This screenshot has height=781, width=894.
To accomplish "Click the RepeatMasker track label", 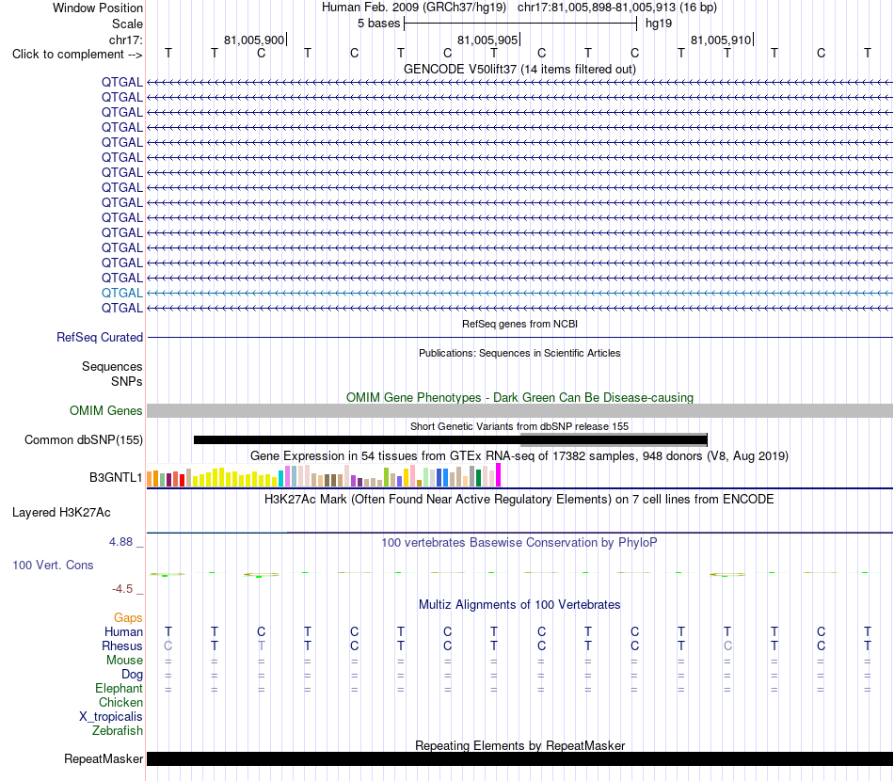I will 104,759.
